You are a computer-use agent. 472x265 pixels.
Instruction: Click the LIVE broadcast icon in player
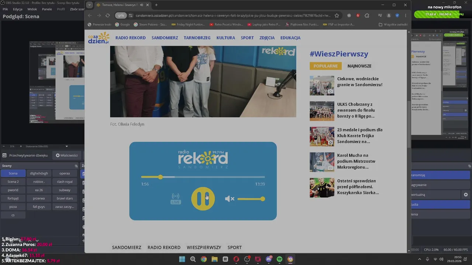point(176,199)
